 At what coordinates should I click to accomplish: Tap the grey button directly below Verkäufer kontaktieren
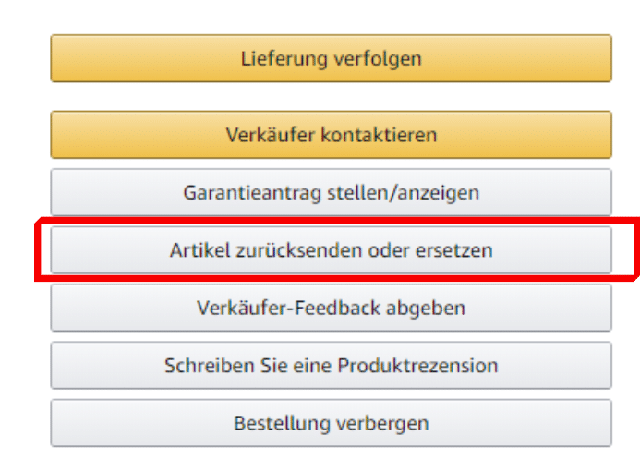(x=331, y=193)
